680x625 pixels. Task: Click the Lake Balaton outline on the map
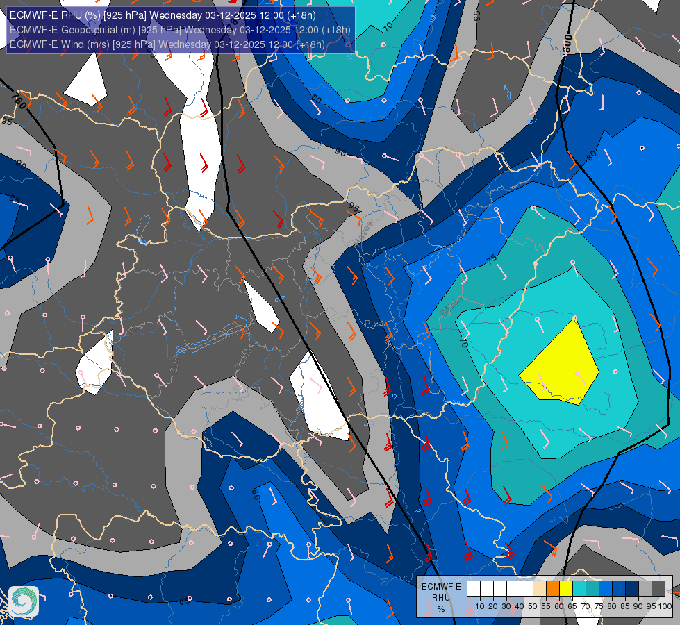(212, 337)
